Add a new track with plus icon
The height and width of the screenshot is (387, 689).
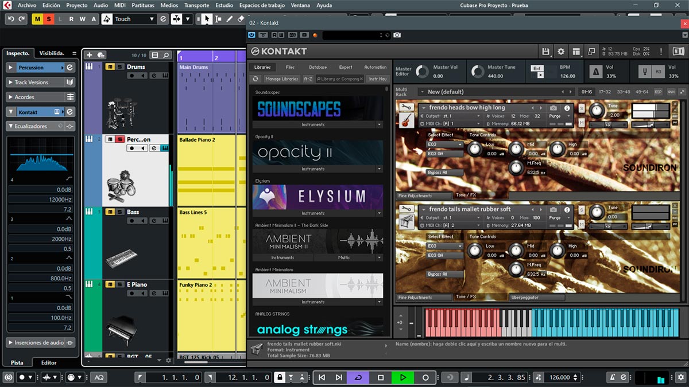(x=89, y=55)
